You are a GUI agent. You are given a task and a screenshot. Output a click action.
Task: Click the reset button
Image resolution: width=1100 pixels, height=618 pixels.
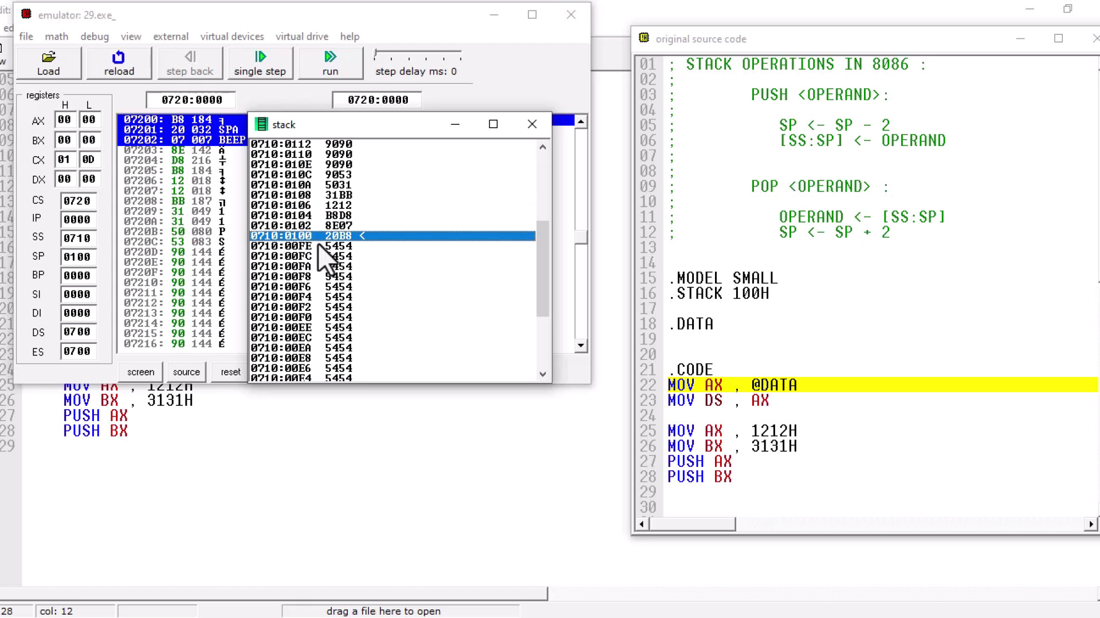click(x=230, y=372)
